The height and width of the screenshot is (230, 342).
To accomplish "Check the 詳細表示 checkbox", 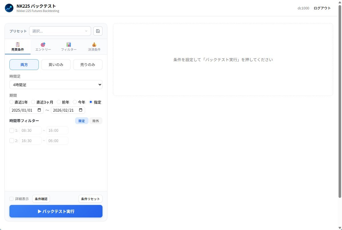I will click(11, 198).
